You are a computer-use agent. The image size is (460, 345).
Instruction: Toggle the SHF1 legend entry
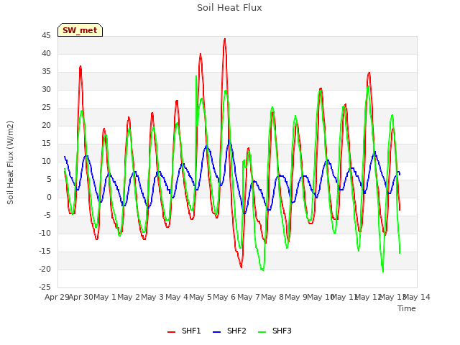point(184,331)
